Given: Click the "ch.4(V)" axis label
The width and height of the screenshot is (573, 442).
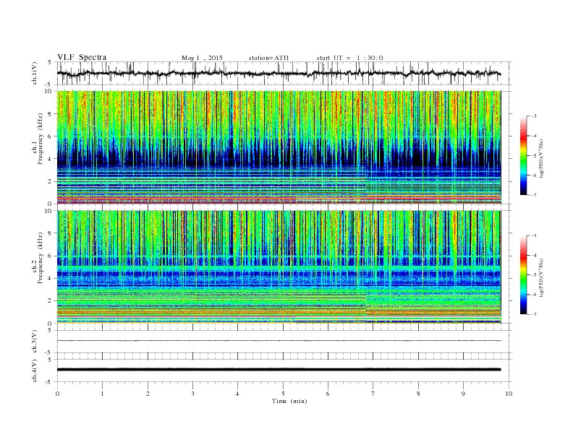Looking at the screenshot, I should [x=34, y=370].
